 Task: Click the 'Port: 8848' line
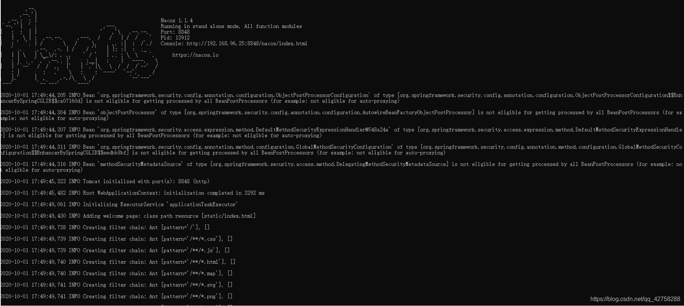[175, 32]
